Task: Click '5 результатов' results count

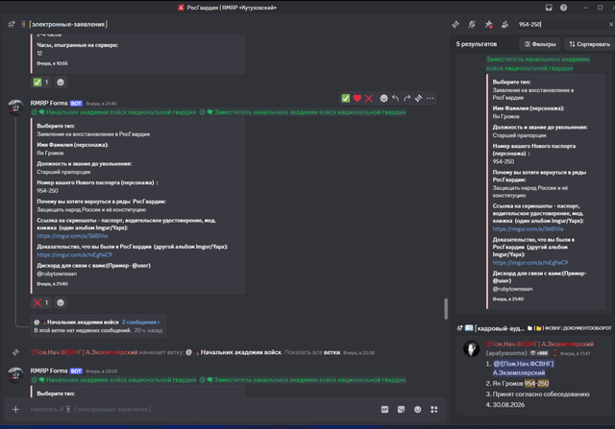Action: [477, 44]
